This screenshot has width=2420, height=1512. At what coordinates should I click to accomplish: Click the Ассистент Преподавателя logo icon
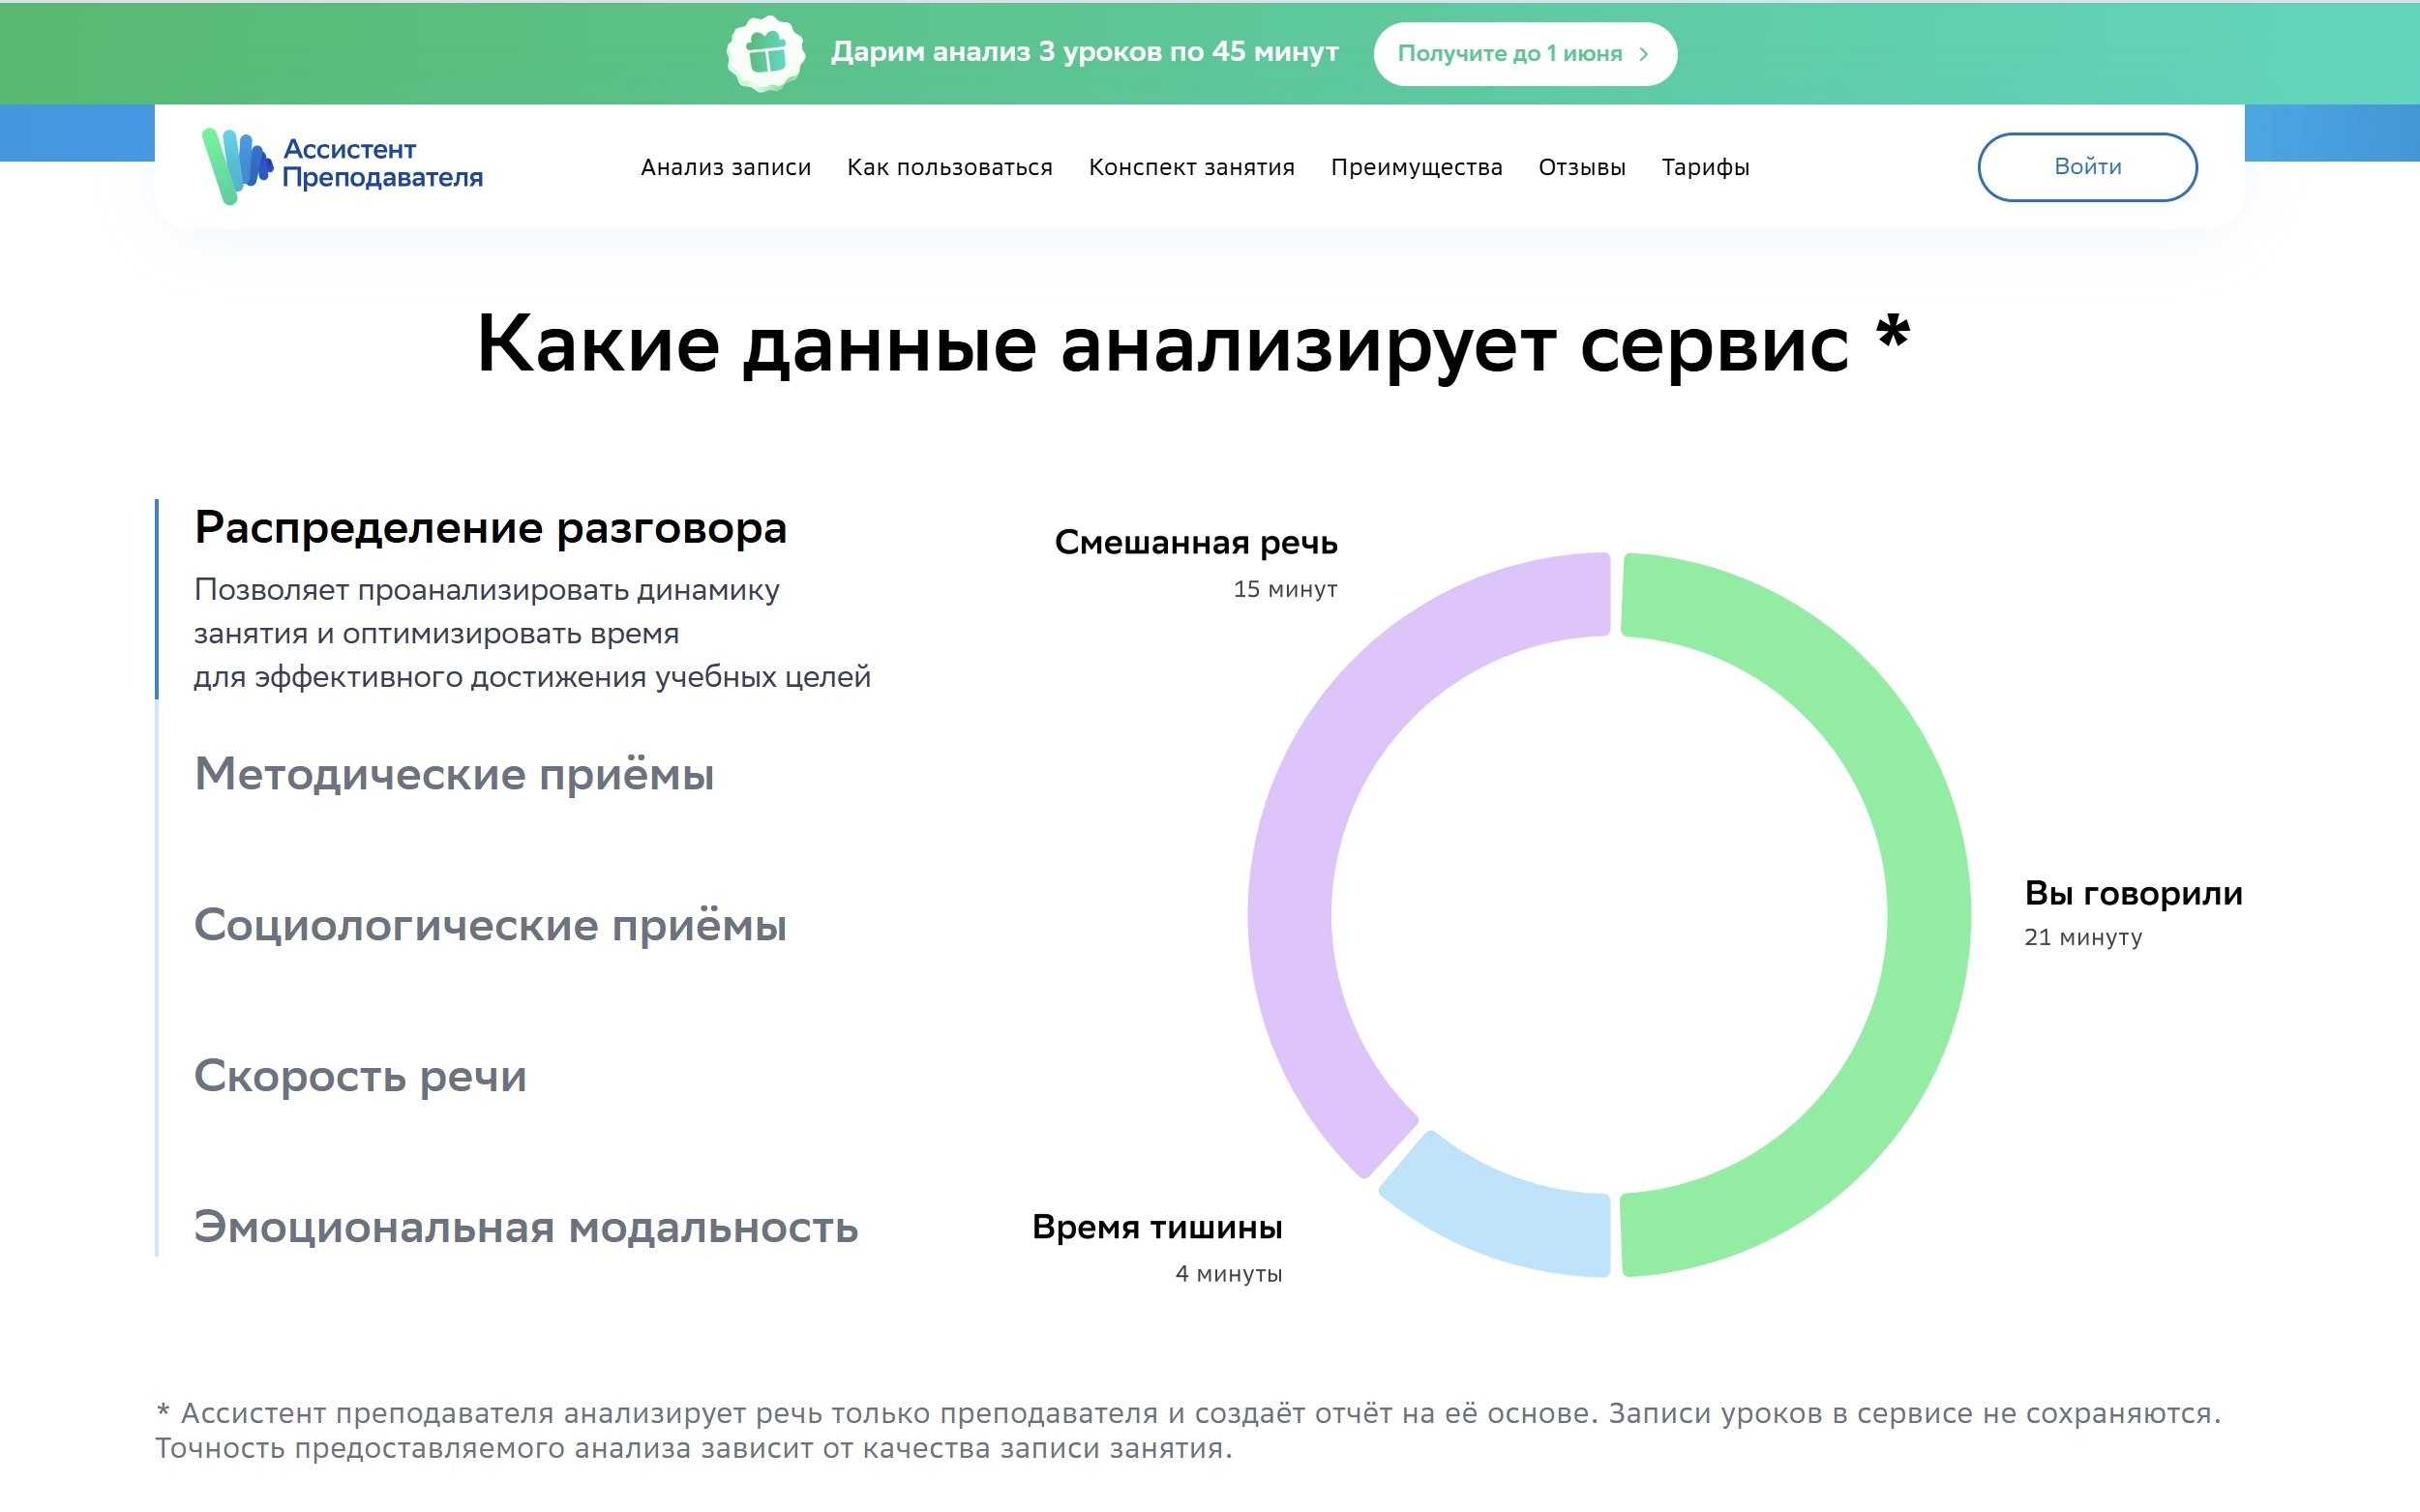[x=236, y=165]
